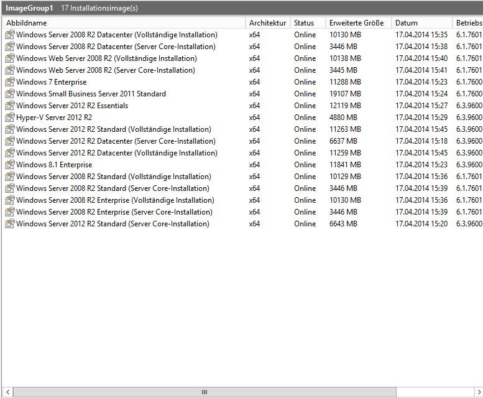This screenshot has width=483, height=398.
Task: Click the 4880 MB size cell
Action: tap(343, 118)
